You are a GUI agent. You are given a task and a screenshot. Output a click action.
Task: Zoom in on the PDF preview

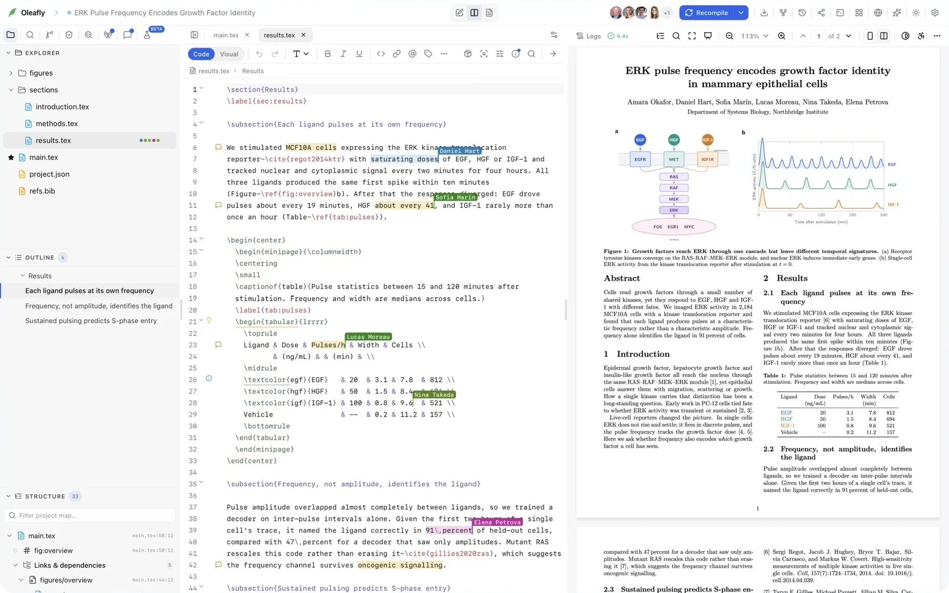coord(782,36)
